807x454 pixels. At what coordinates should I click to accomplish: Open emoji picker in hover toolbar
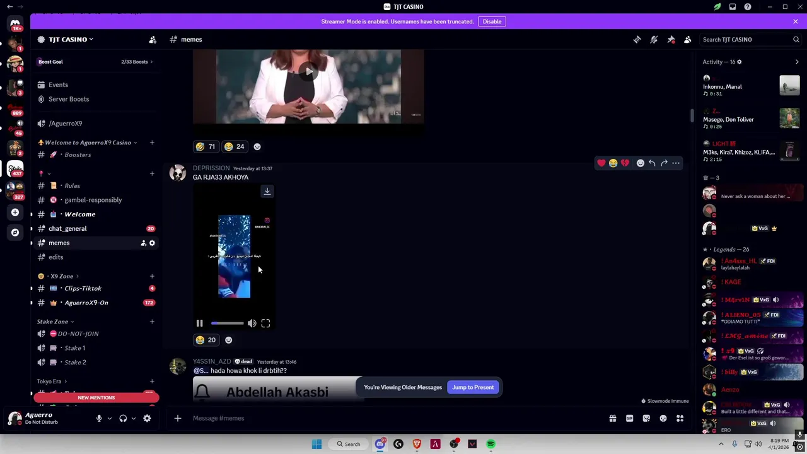click(640, 163)
